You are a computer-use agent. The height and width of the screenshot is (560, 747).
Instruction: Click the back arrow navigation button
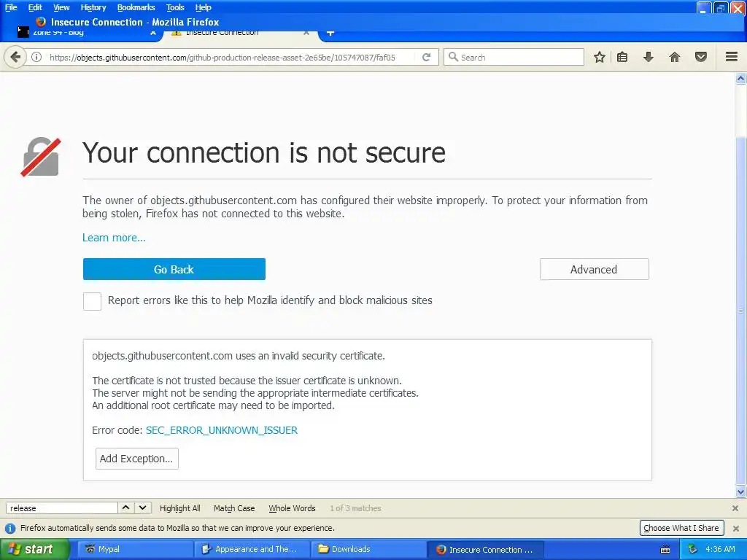[x=15, y=57]
